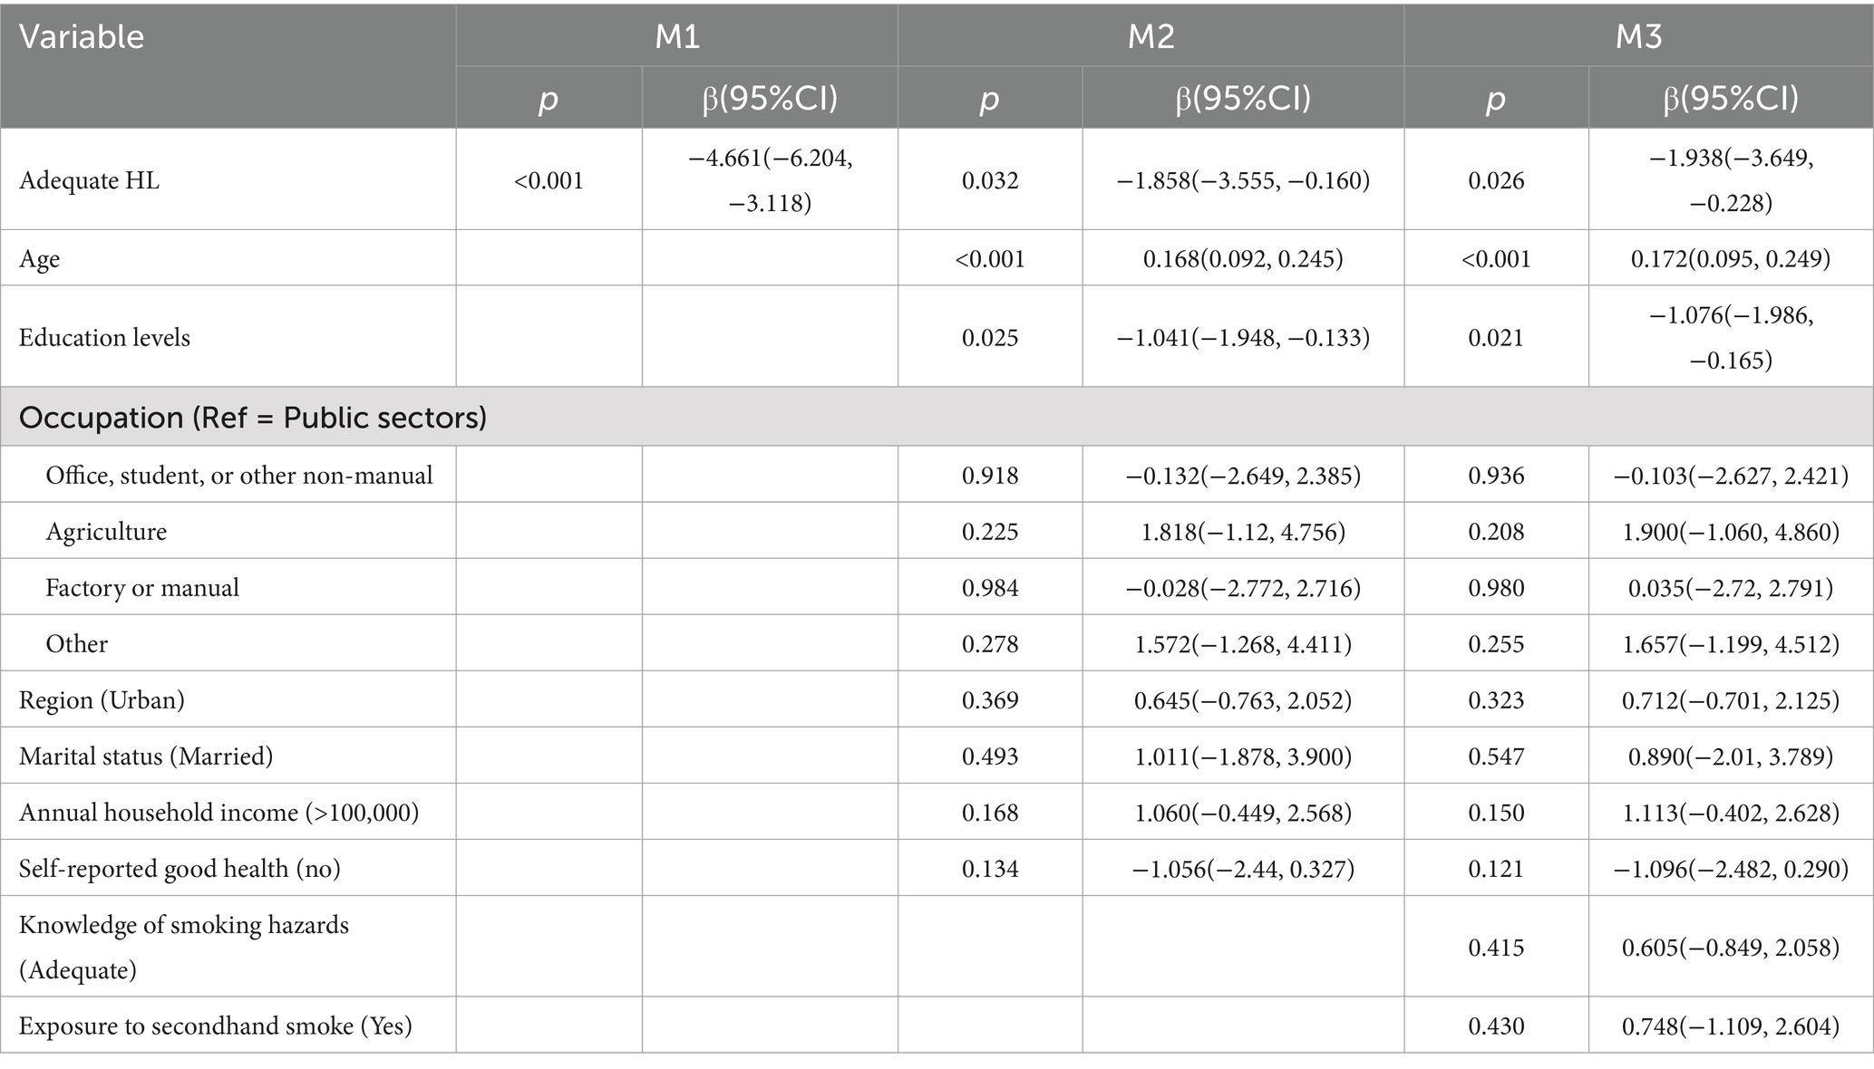Select the M1 column header
Viewport: 1874px width, 1069px height.
click(677, 36)
